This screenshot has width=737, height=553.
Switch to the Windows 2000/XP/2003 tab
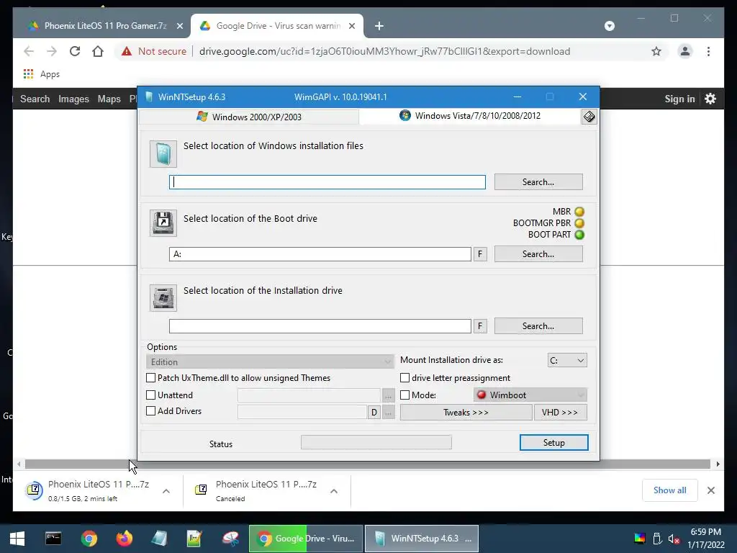pos(249,117)
